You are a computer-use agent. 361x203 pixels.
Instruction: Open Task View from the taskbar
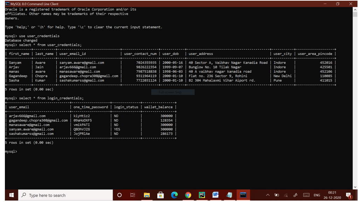pyautogui.click(x=133, y=195)
